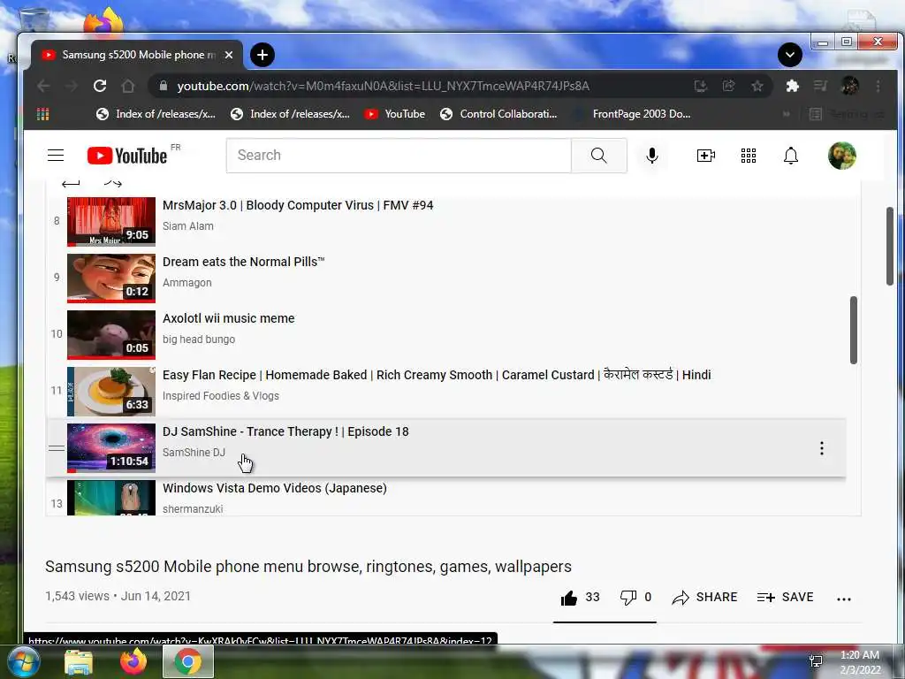Viewport: 905px width, 679px height.
Task: Go to the Chrome home page
Action: [128, 86]
